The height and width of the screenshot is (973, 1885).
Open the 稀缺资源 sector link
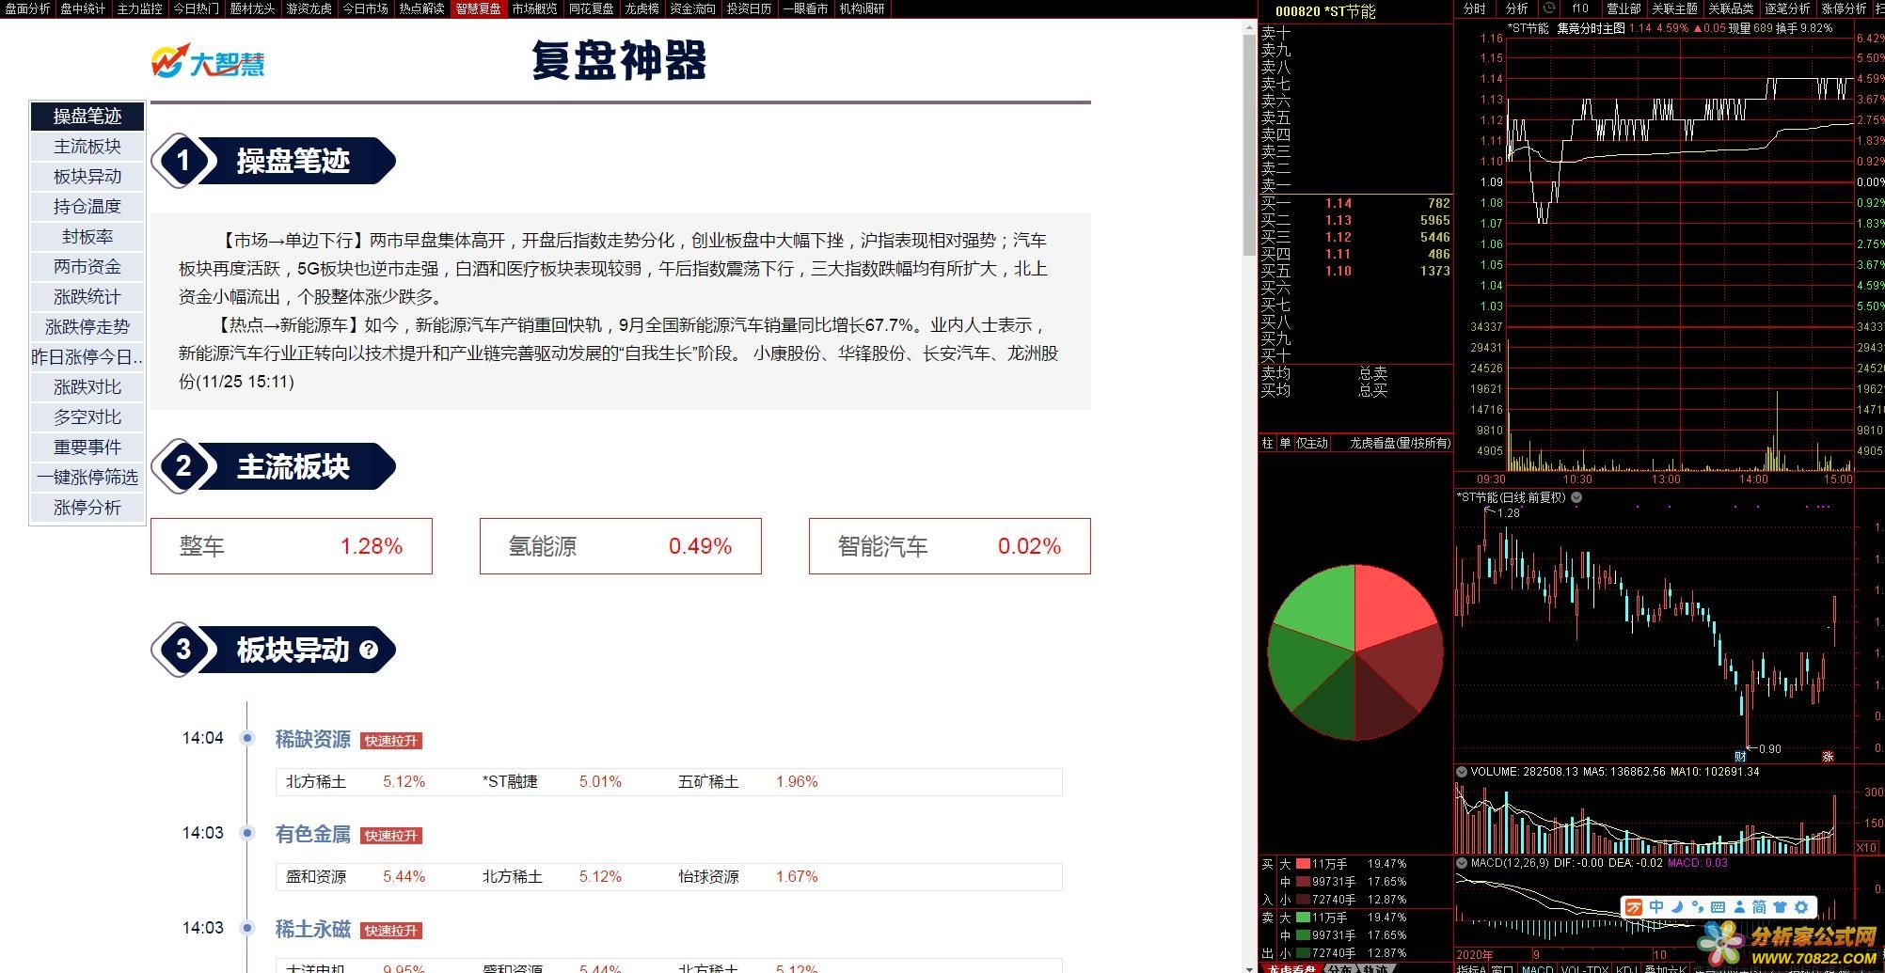coord(313,740)
